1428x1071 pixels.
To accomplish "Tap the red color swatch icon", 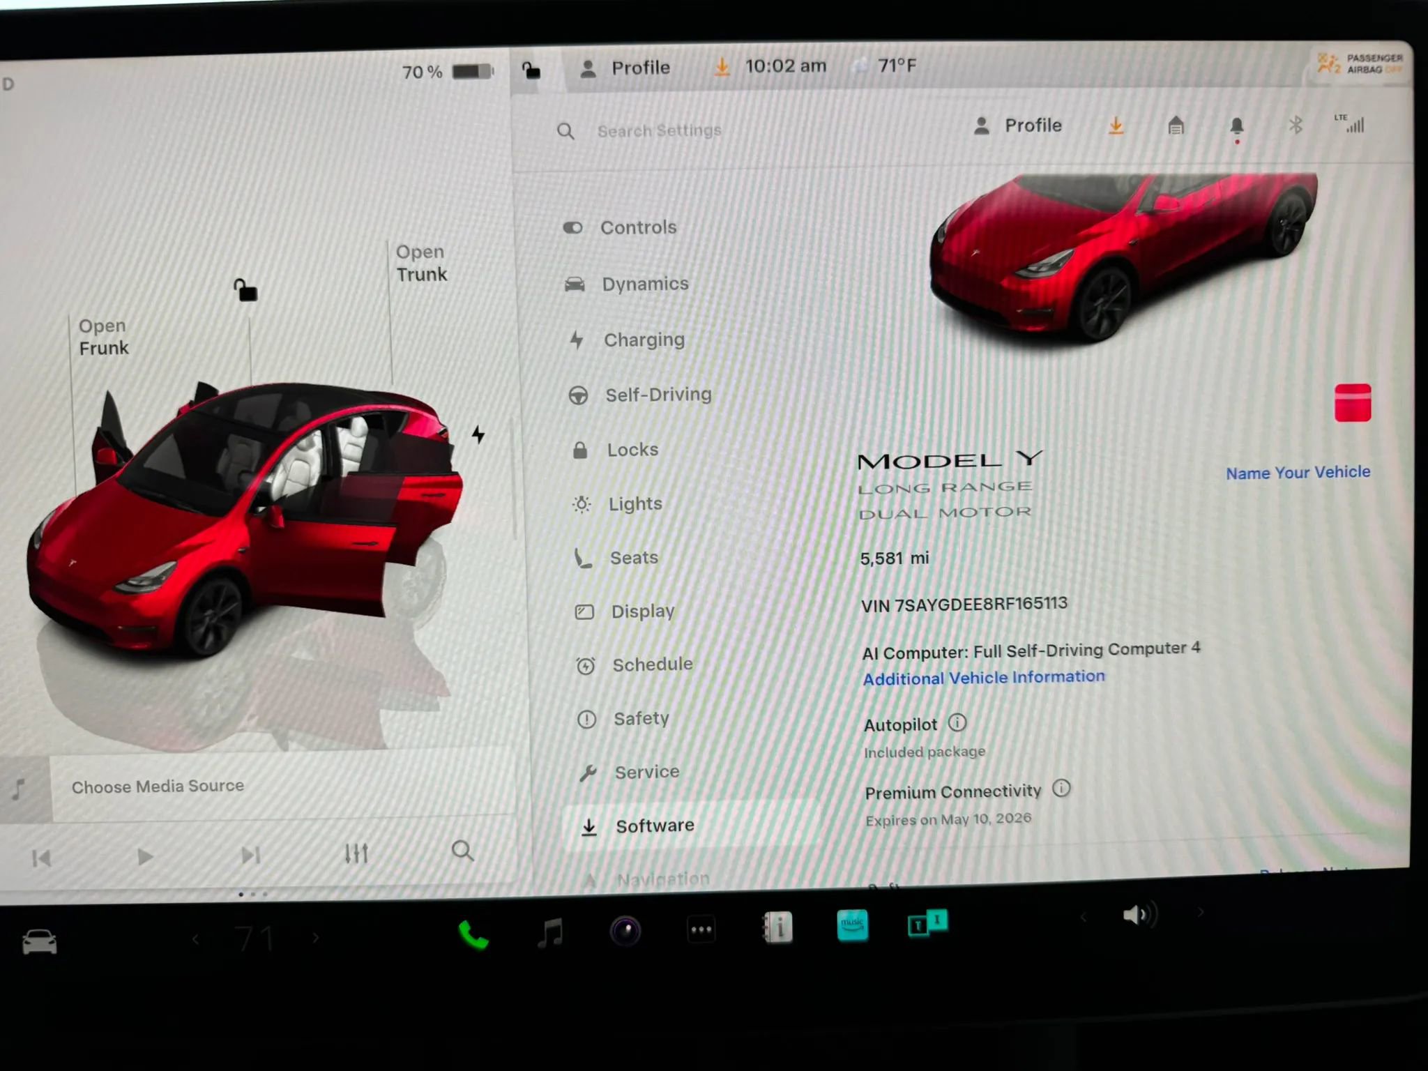I will [x=1353, y=402].
